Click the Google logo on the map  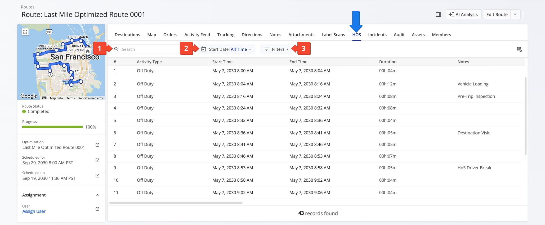29,96
